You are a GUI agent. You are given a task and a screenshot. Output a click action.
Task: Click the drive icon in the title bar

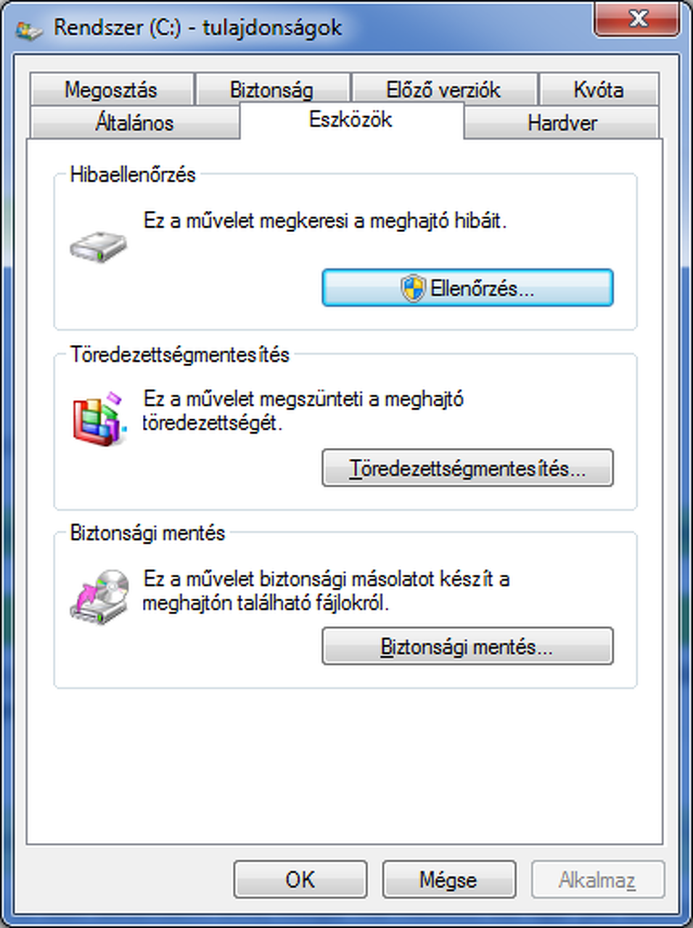pyautogui.click(x=29, y=30)
